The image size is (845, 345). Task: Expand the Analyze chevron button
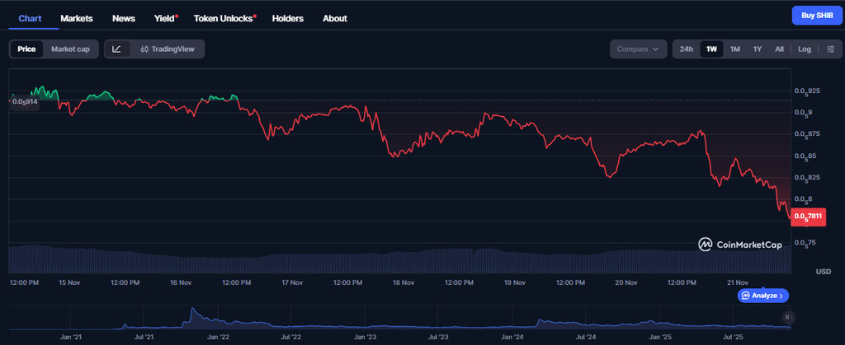point(763,295)
